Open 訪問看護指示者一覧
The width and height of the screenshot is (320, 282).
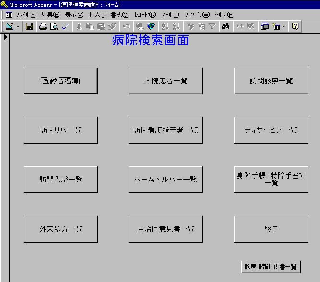pos(166,130)
